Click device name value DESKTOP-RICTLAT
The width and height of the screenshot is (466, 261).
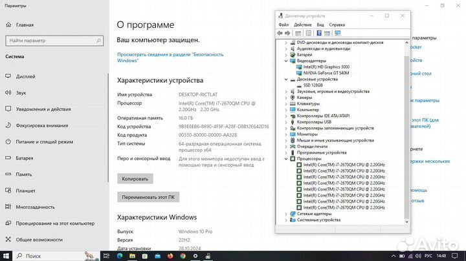[198, 94]
